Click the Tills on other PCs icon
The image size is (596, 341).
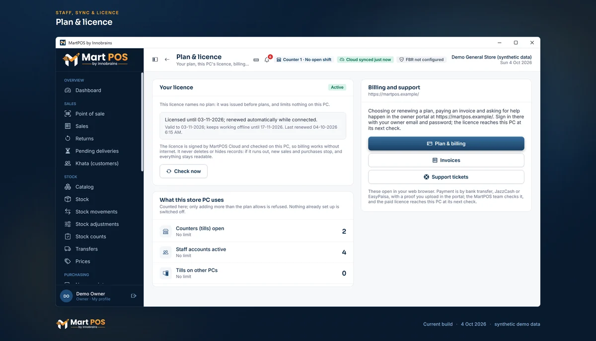click(165, 273)
